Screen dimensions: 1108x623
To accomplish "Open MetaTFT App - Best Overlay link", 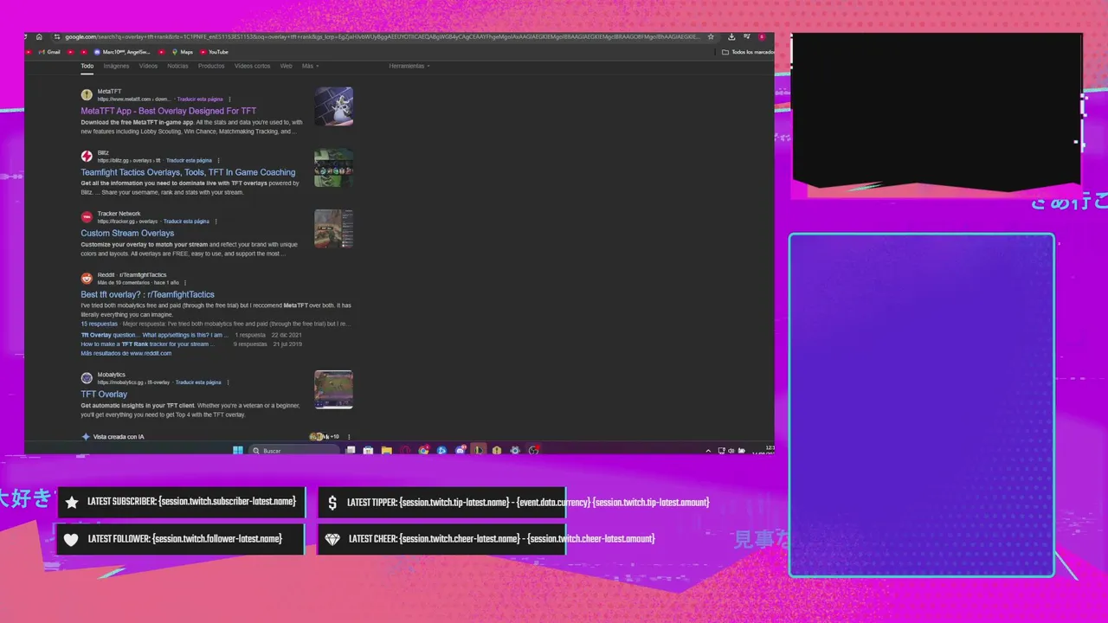I will click(x=169, y=111).
